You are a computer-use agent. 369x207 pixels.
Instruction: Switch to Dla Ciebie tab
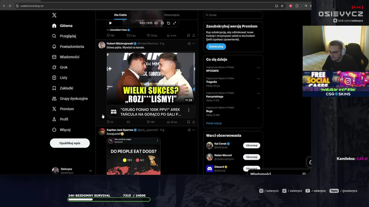click(x=121, y=15)
